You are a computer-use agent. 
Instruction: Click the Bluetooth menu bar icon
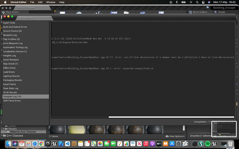[x=177, y=2]
